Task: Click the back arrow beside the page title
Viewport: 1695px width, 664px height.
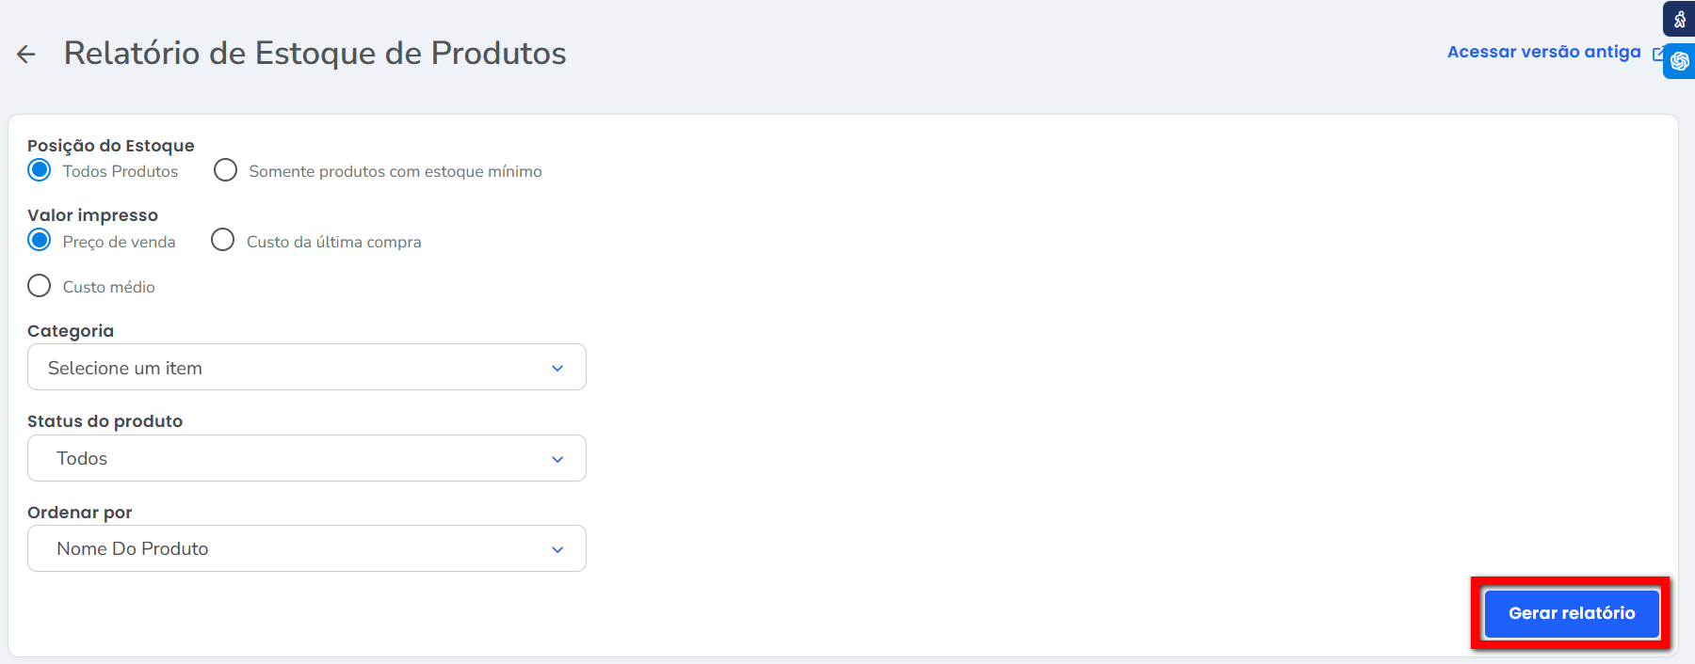Action: 26,55
